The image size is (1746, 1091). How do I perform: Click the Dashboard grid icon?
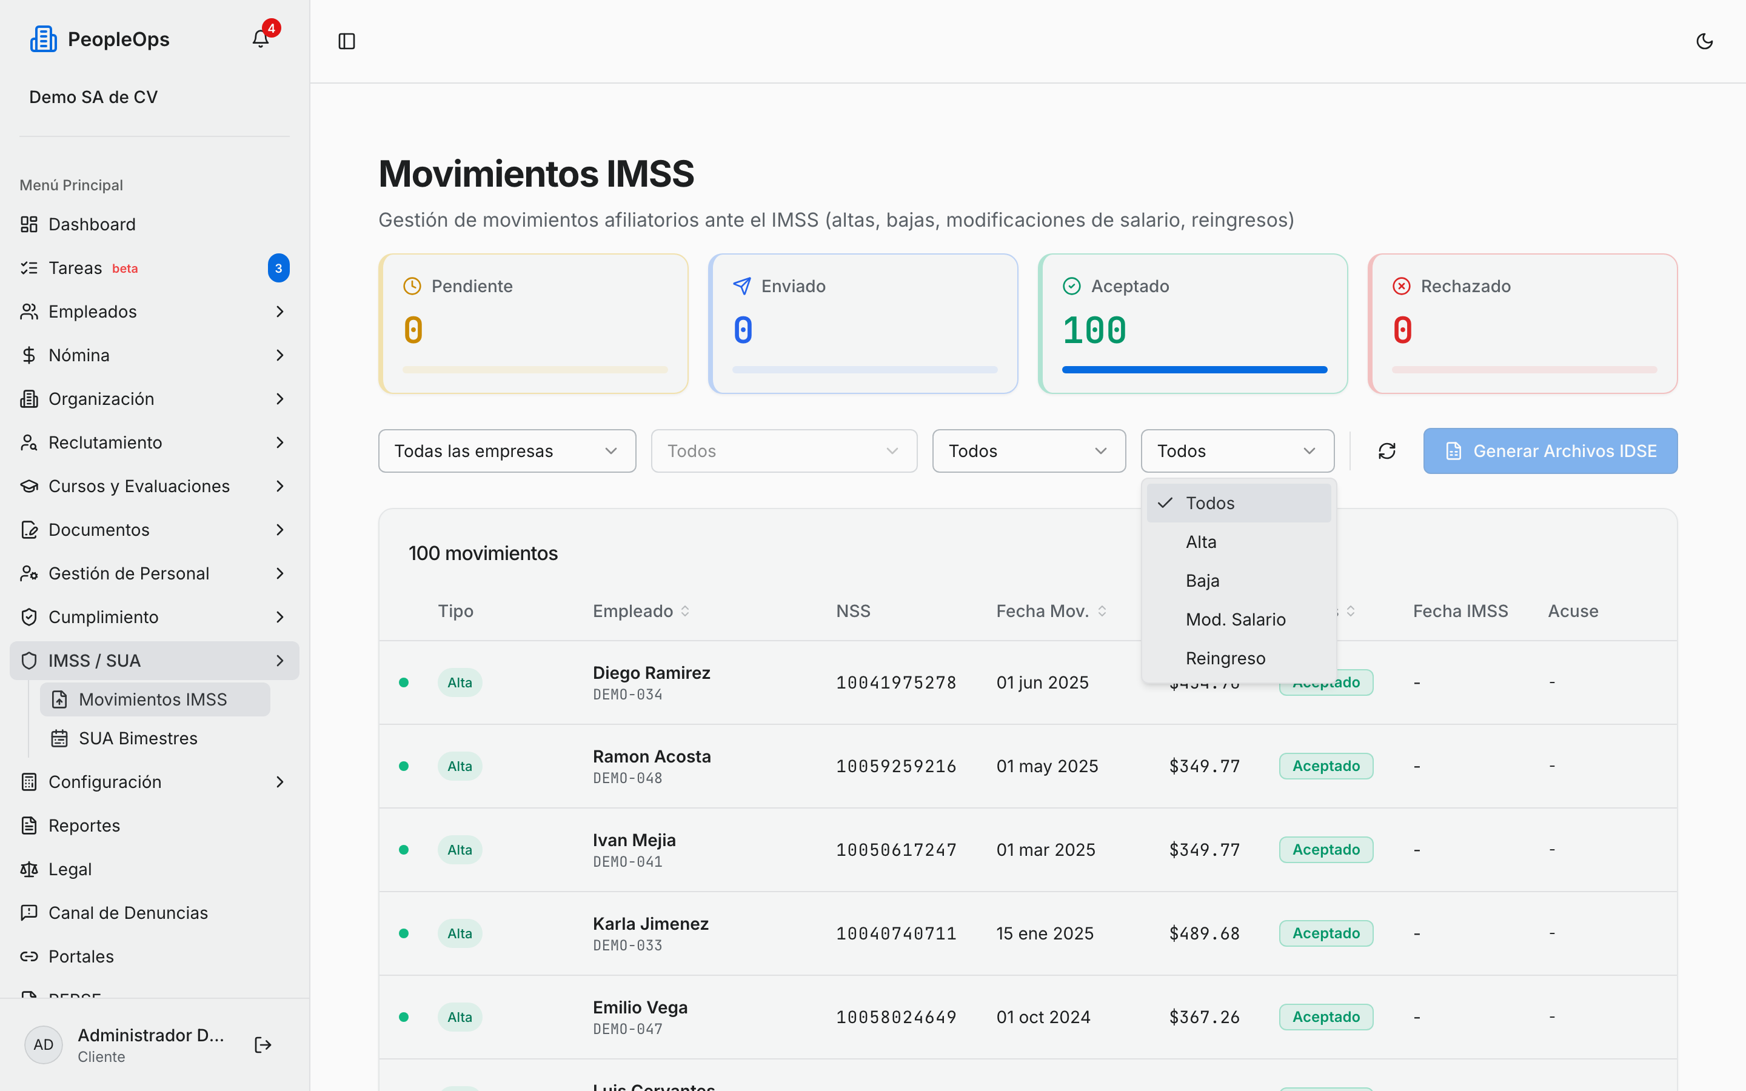[x=29, y=224]
